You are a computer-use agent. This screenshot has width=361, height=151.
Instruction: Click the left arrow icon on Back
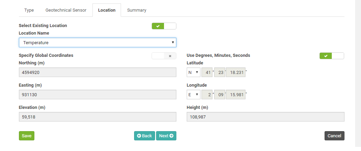pyautogui.click(x=139, y=136)
